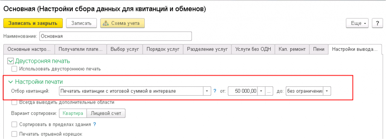The image size is (386, 139).
Task: Open the 'Еще' menu
Action: pos(357,23)
